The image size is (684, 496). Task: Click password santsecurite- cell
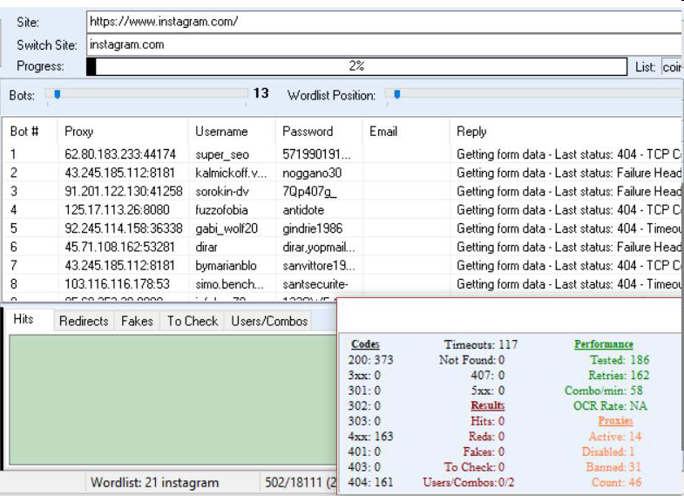click(315, 284)
